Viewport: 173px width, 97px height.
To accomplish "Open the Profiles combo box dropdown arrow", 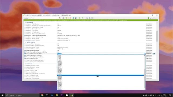I will click(x=58, y=18).
